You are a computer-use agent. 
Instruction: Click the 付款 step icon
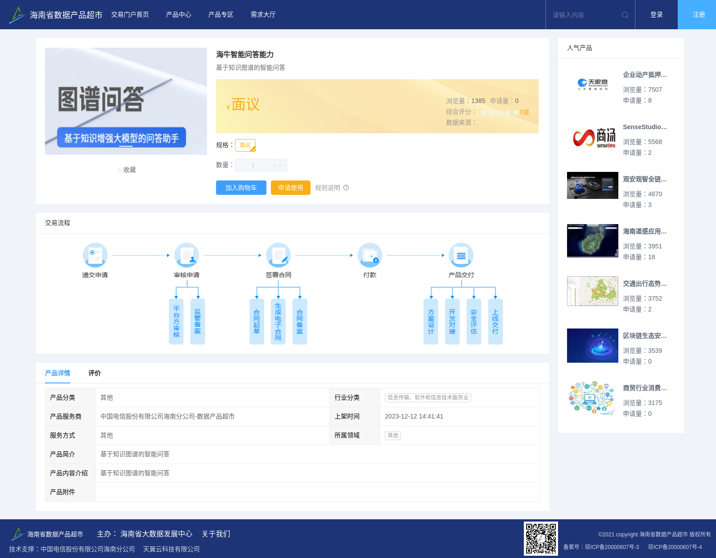pyautogui.click(x=370, y=255)
